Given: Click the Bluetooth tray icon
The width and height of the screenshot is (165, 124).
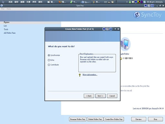Looking at the screenshot, I should pyautogui.click(x=141, y=2).
